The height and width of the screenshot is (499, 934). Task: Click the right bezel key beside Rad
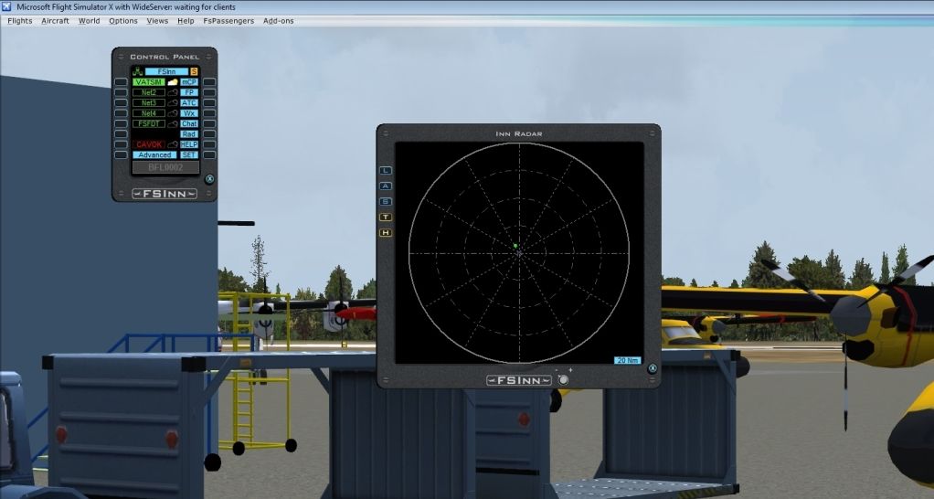209,134
